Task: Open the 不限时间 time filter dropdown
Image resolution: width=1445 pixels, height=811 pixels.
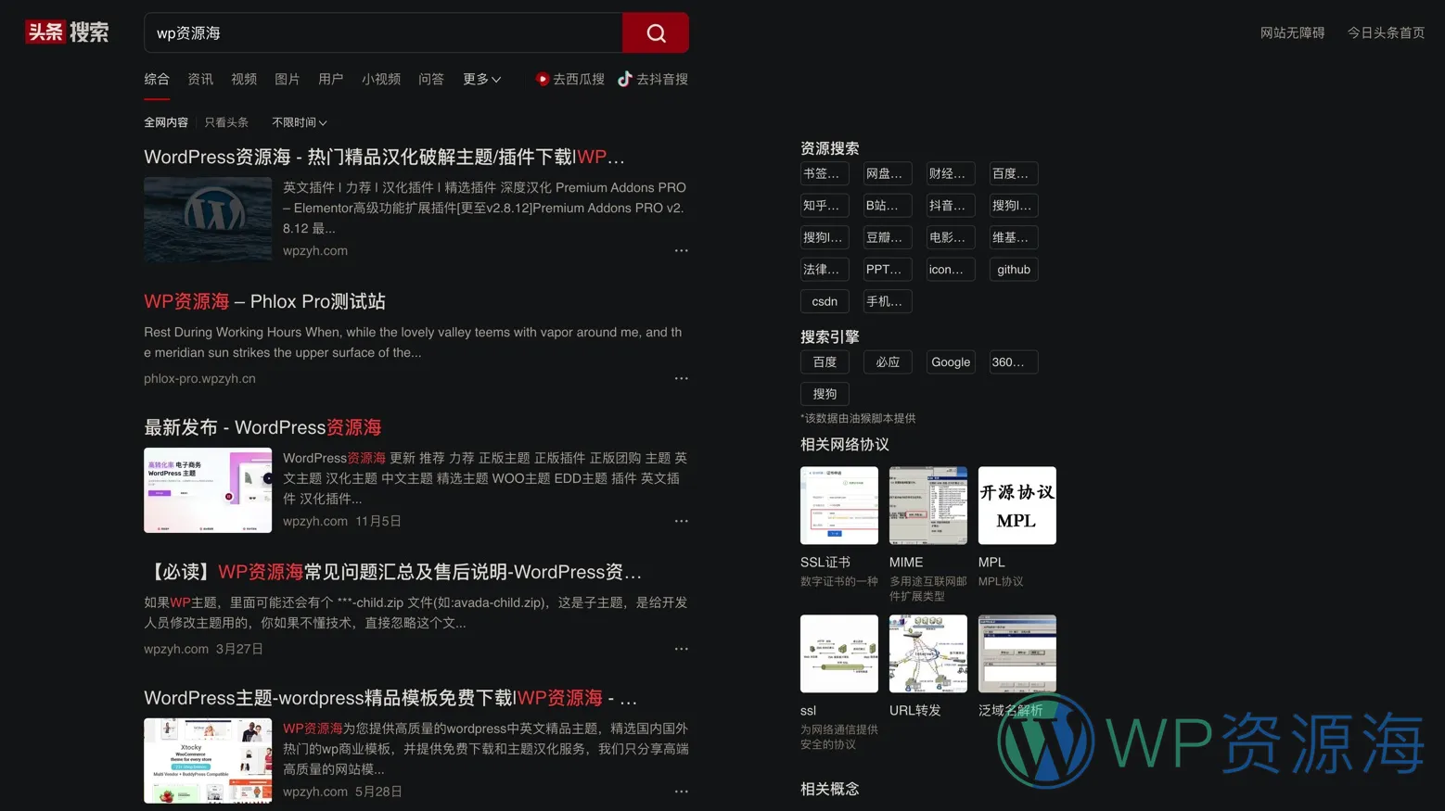Action: pos(300,122)
